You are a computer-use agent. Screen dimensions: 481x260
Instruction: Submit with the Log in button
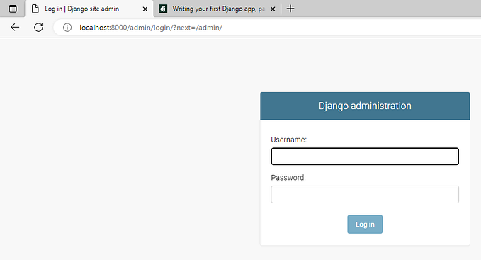(365, 225)
